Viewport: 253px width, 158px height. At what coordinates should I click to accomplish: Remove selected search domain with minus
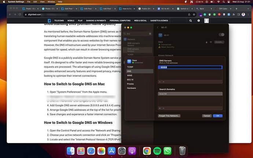point(164,108)
